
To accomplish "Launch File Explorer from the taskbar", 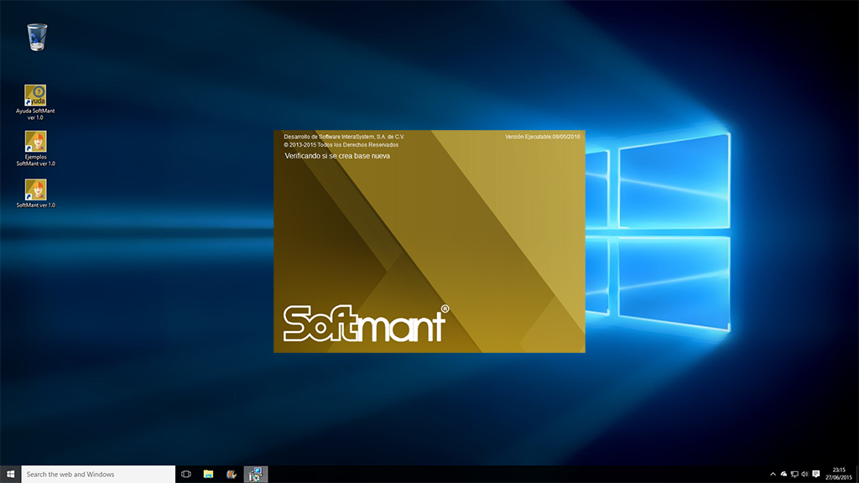I will pos(209,474).
